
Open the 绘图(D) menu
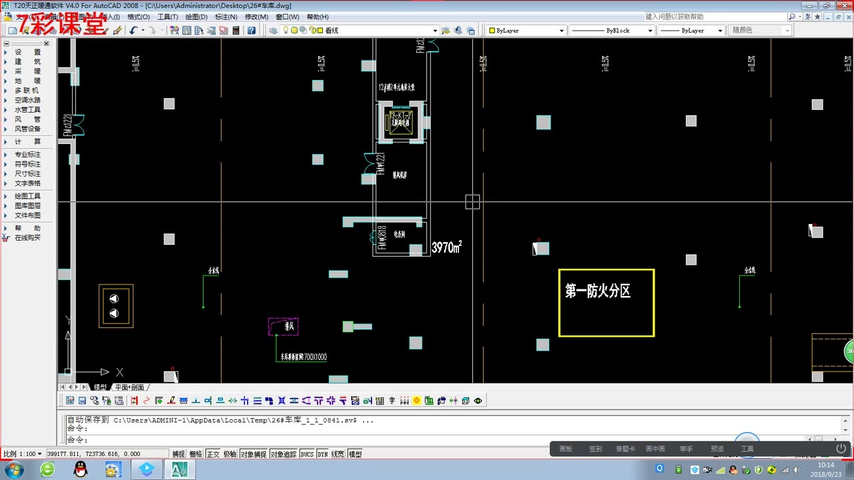pos(196,17)
